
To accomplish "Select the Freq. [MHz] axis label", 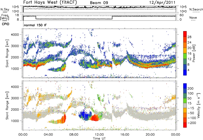I will point(5,17).
